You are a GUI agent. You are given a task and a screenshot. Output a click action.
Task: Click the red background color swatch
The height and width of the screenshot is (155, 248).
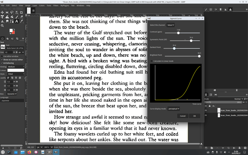click(x=14, y=33)
